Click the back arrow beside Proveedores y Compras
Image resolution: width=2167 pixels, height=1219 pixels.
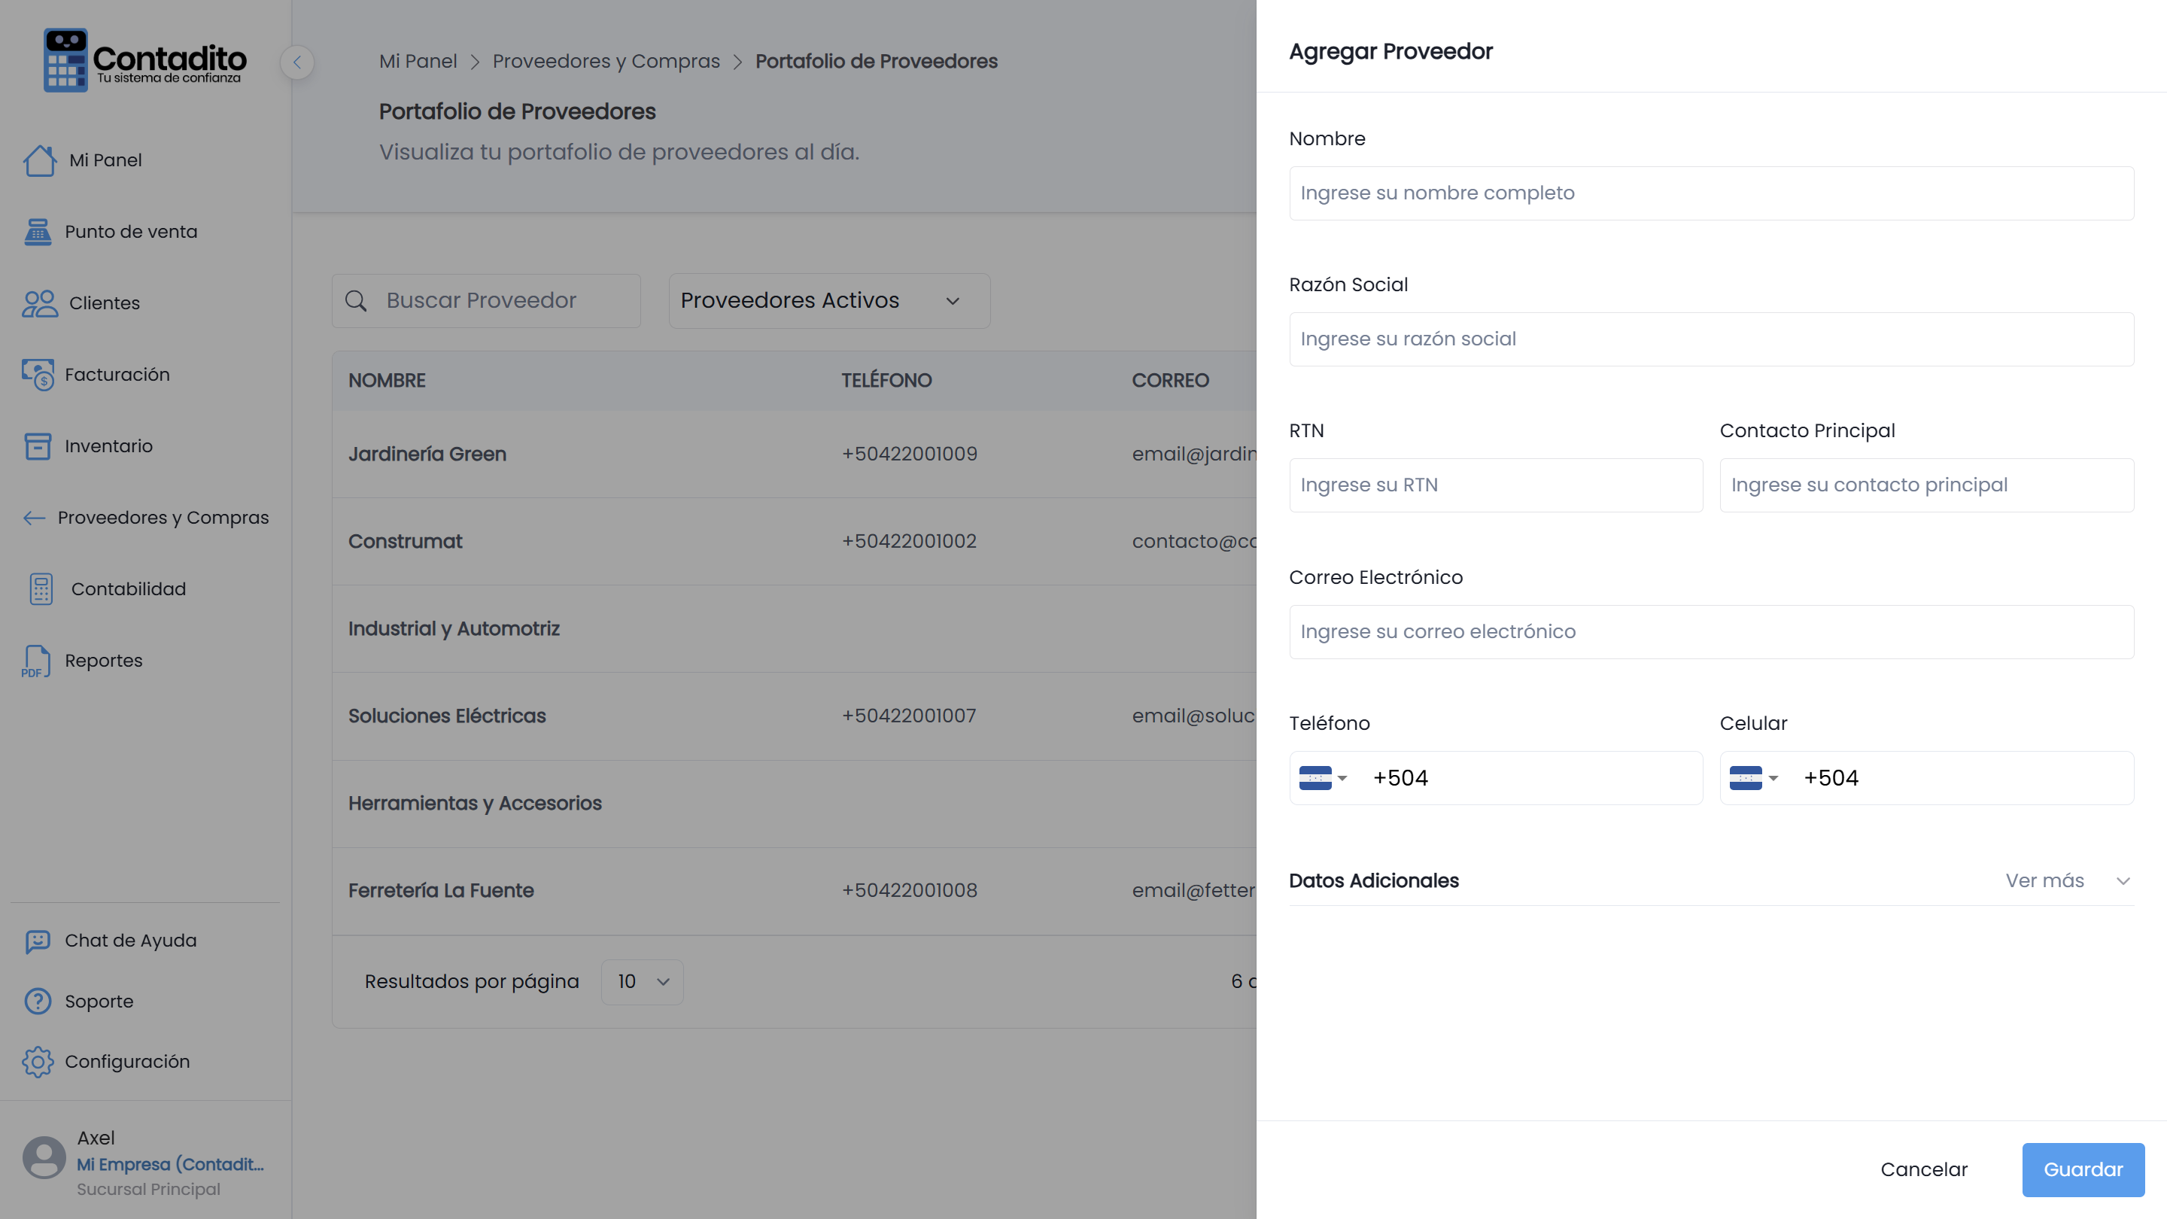click(x=35, y=518)
